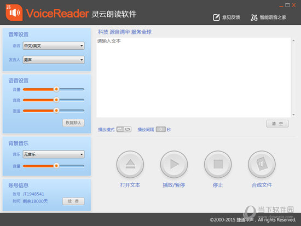301x226 pixels.
Task: Open the 语言 dropdown showing 中文/英文
Action: 54,46
